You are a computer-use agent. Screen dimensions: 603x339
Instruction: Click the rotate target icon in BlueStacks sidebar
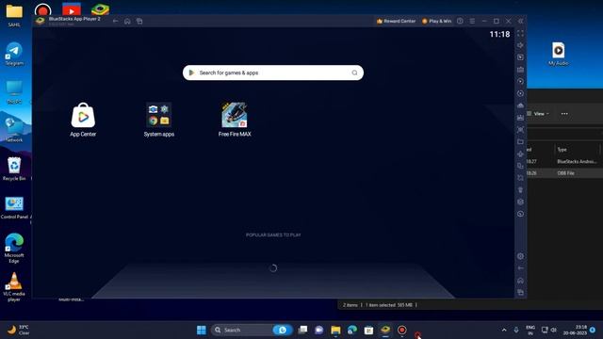520,93
